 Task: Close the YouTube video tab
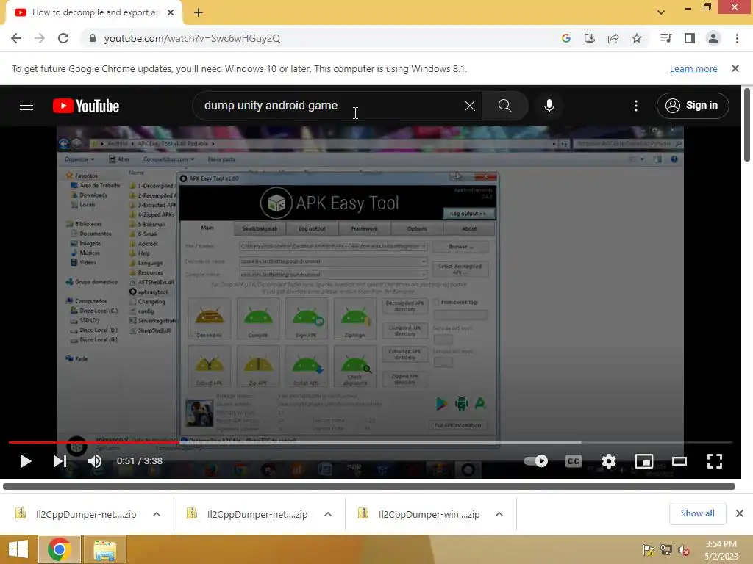(171, 13)
